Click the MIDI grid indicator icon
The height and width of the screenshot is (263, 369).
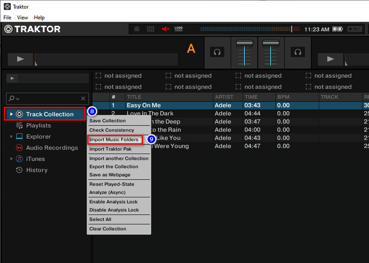150,29
